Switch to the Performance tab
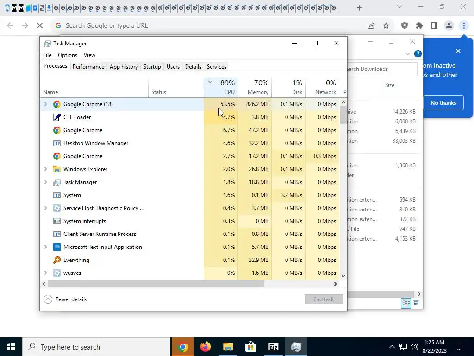This screenshot has height=356, width=474. 88,67
